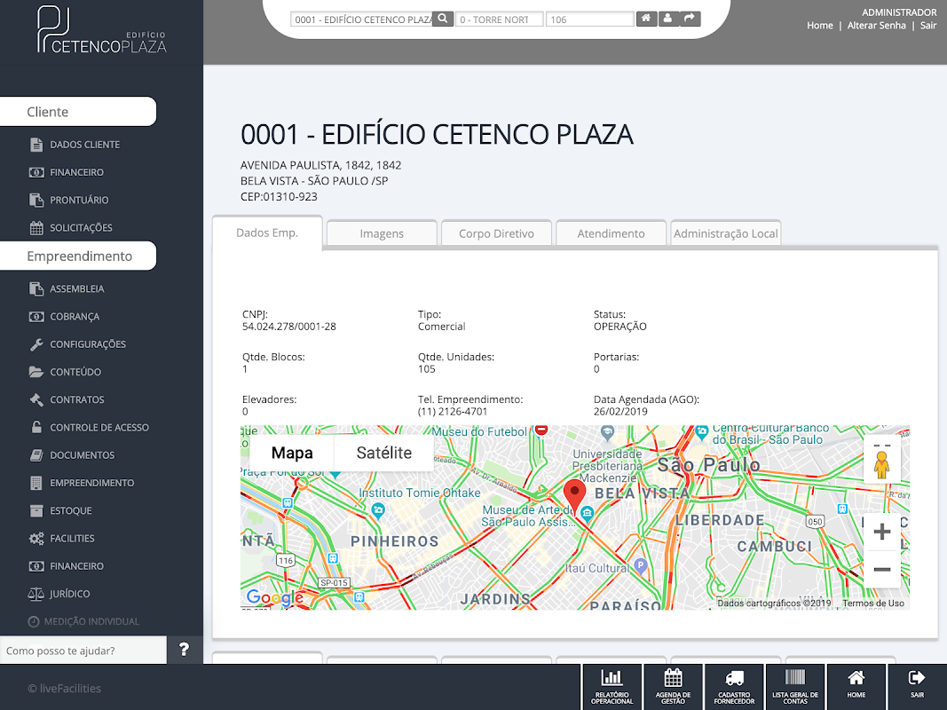The image size is (947, 710).
Task: Click Controle de Acesso padlock icon
Action: click(36, 427)
